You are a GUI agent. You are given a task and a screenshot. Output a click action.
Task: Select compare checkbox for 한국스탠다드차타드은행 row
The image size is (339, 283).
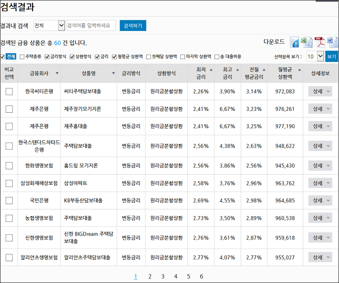(9, 146)
